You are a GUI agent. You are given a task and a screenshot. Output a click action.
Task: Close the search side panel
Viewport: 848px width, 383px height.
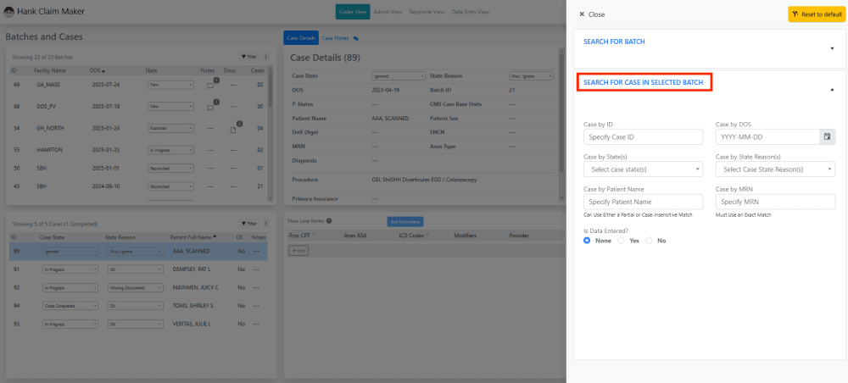592,14
